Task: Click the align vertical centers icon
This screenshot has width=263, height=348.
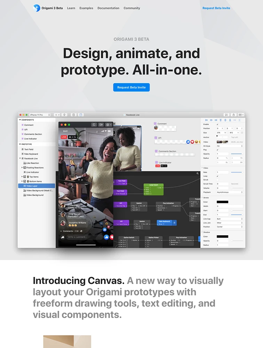Action: (x=225, y=120)
